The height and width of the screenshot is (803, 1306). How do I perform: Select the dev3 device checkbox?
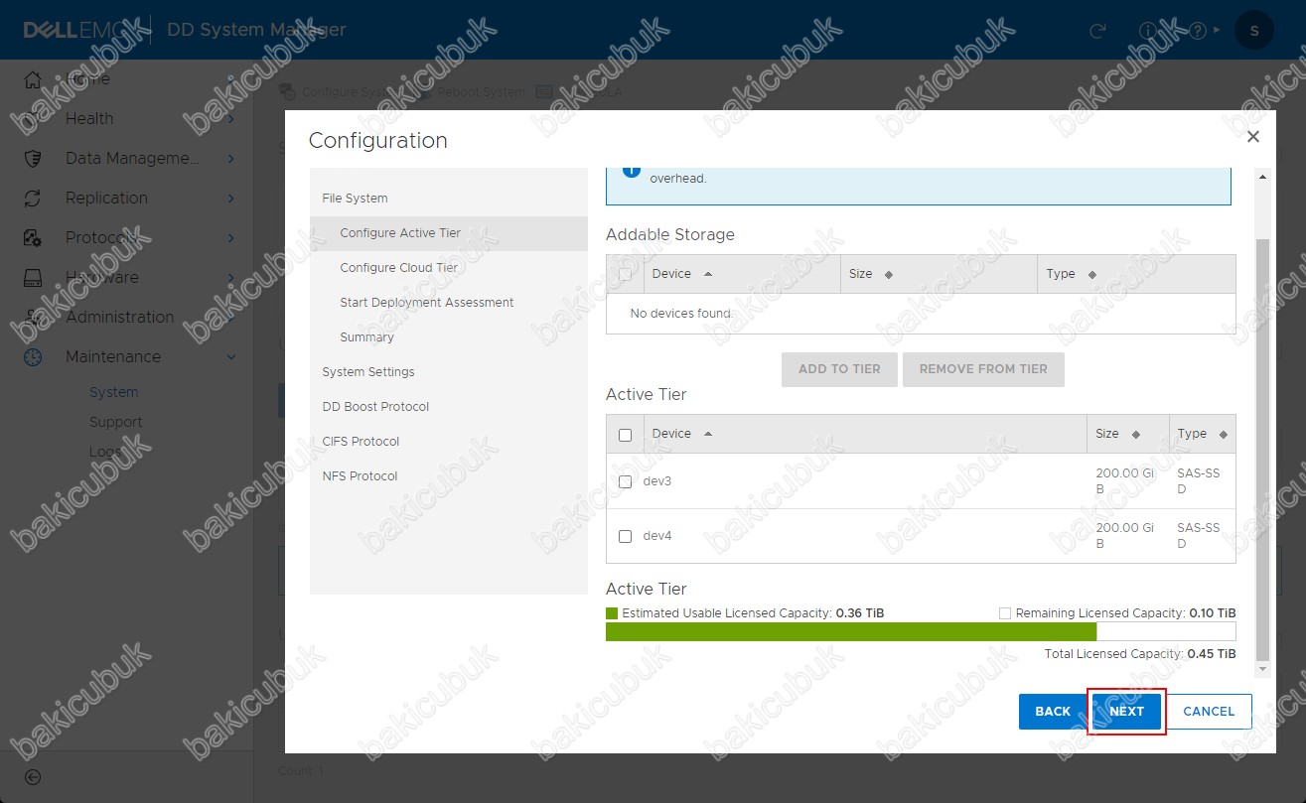click(625, 481)
